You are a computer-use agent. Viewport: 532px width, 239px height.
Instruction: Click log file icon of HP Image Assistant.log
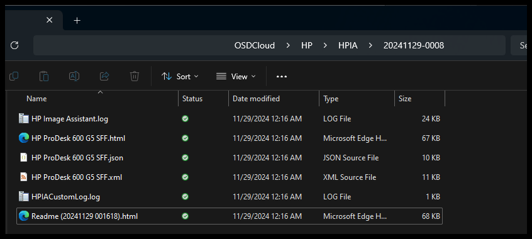pyautogui.click(x=24, y=118)
